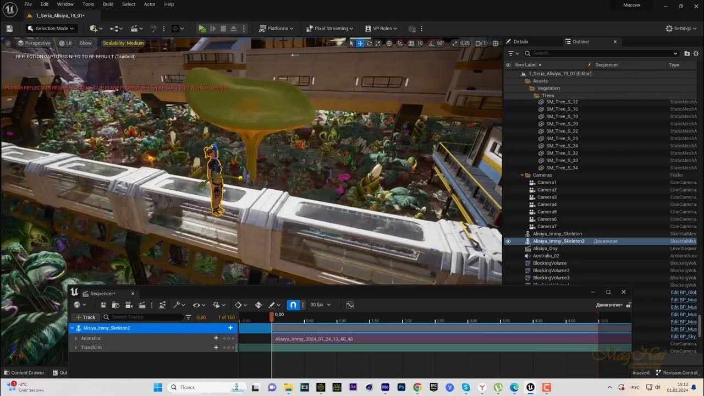Add a new folder in Outliner
The height and width of the screenshot is (396, 704).
[687, 53]
